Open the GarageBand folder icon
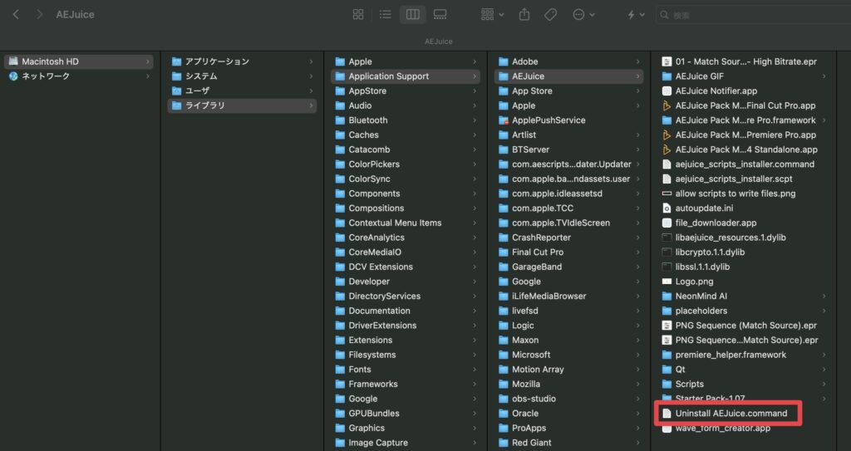Screen dimensions: 851x451 (x=504, y=267)
